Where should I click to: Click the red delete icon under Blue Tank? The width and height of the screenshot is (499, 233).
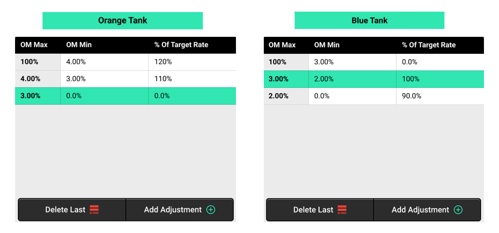(x=342, y=210)
